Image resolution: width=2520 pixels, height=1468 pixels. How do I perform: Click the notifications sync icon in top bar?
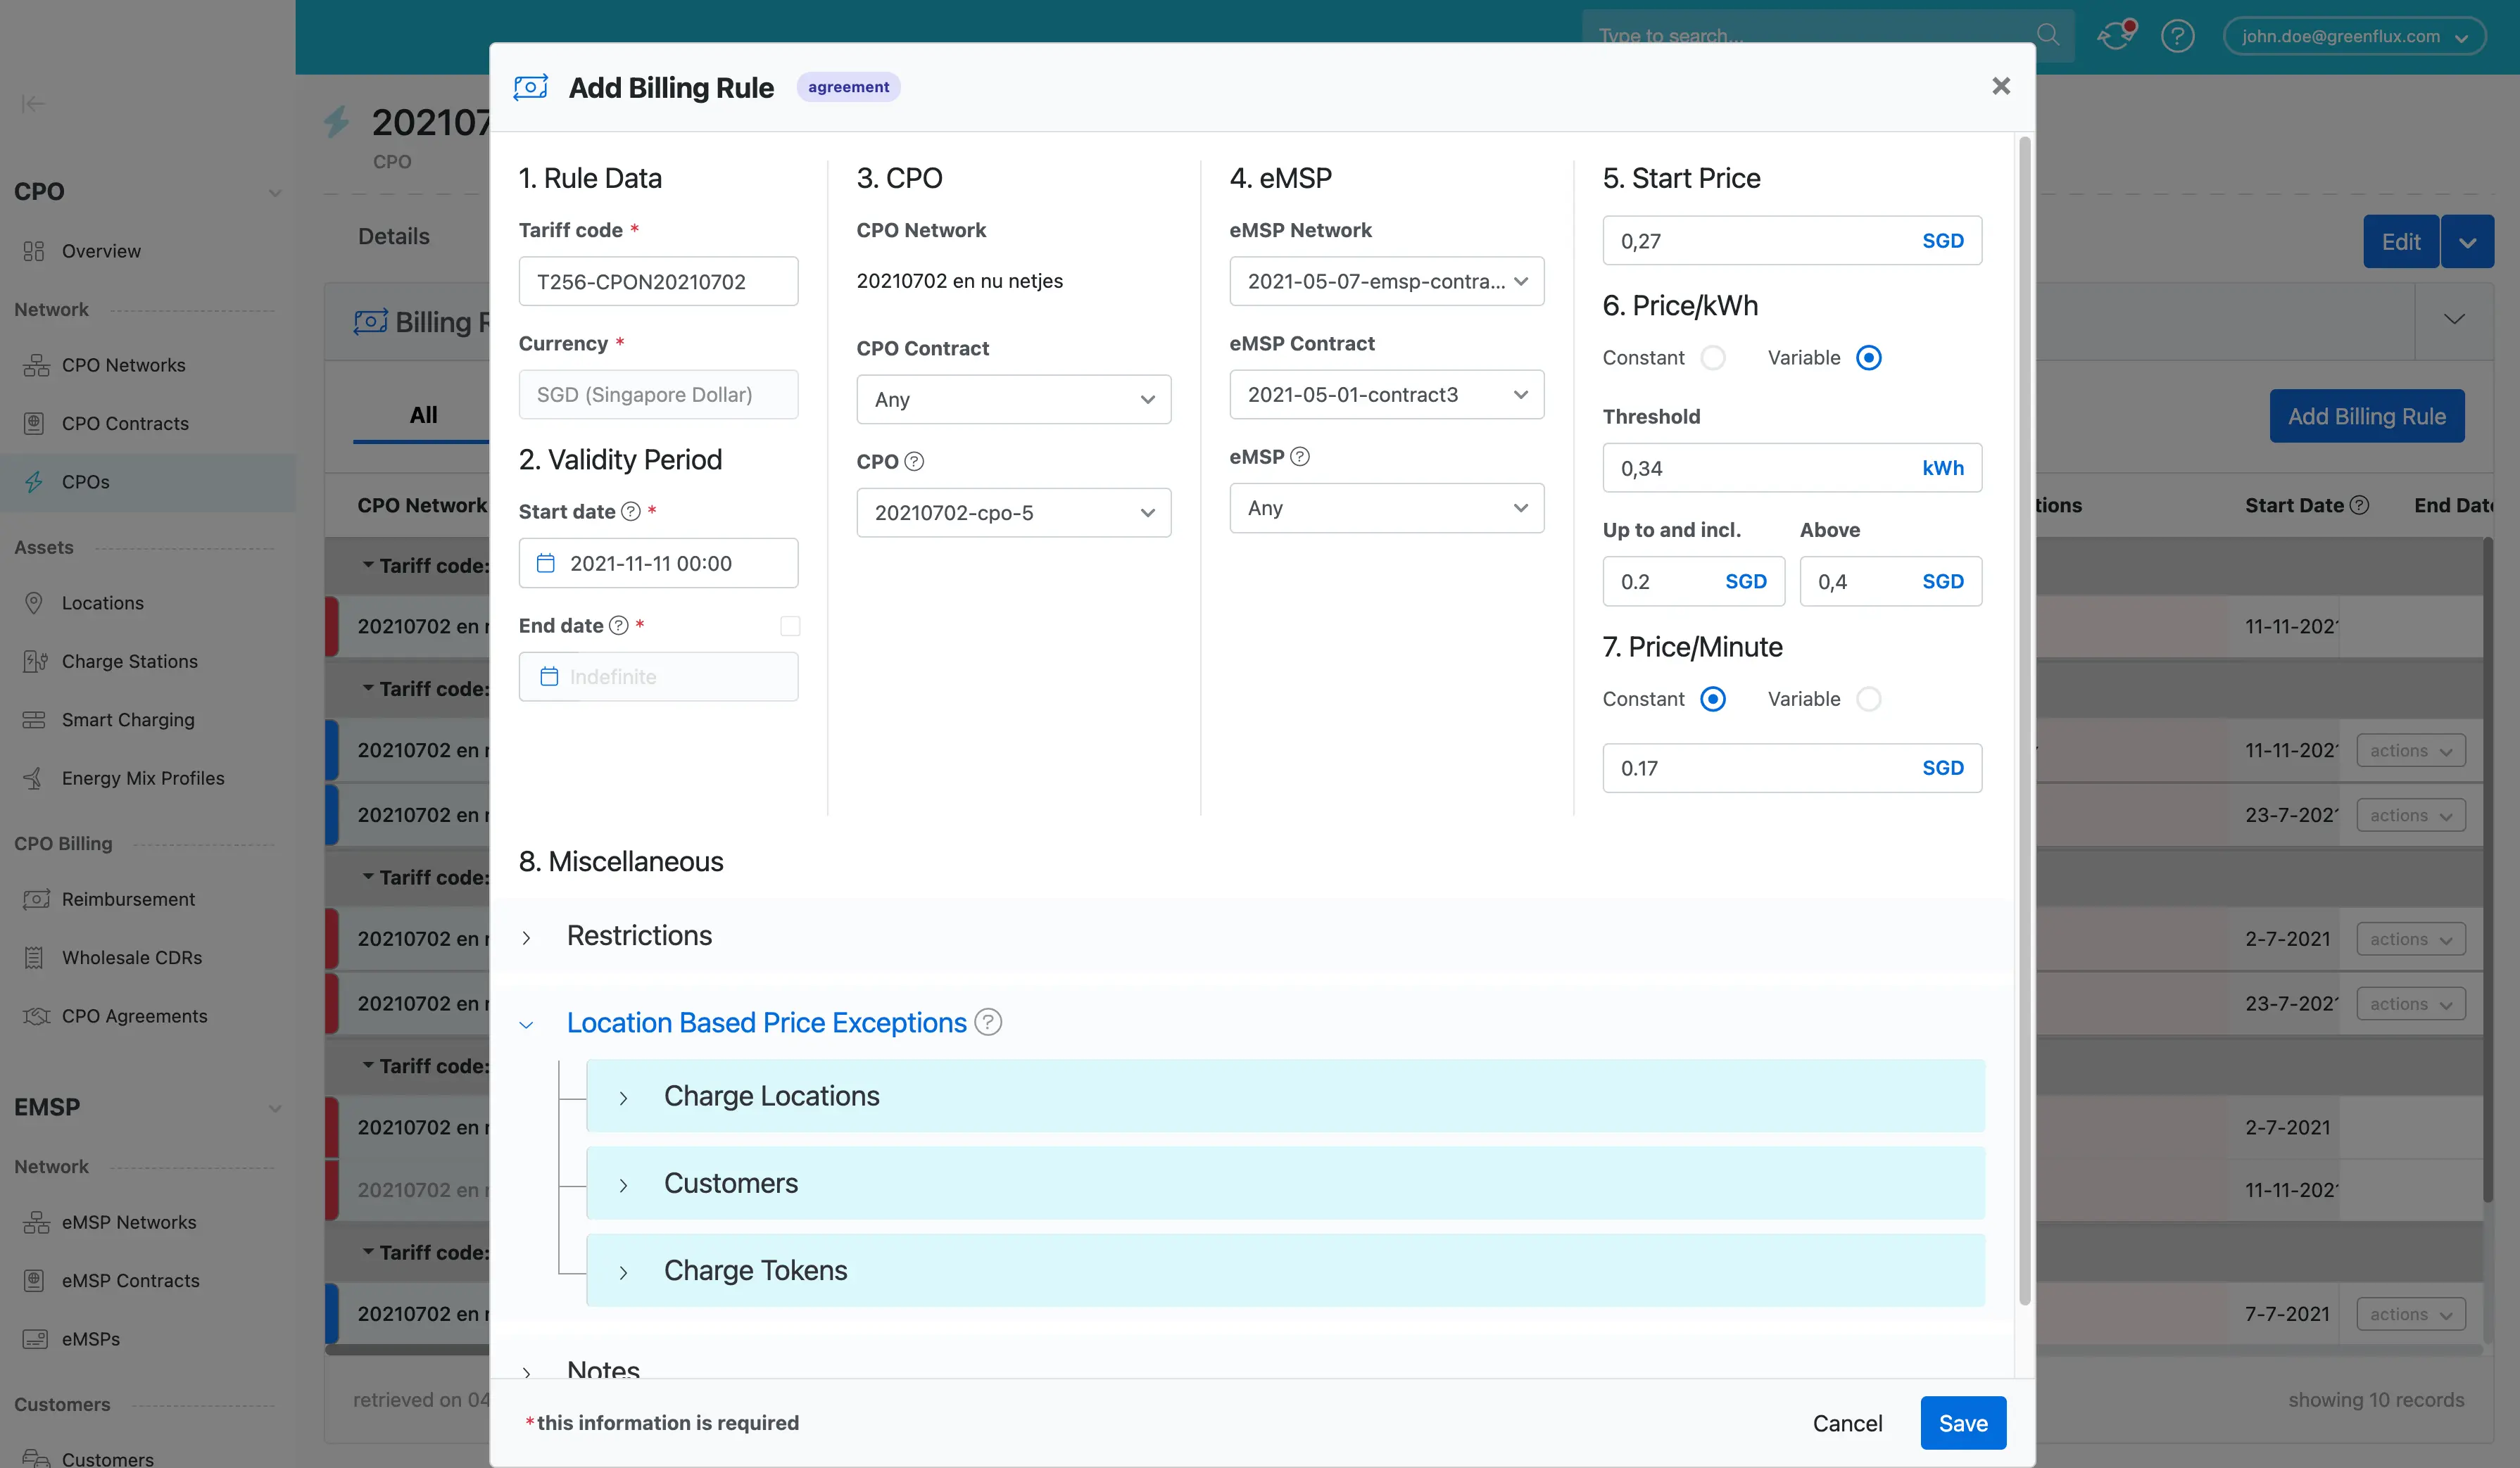pyautogui.click(x=2115, y=35)
